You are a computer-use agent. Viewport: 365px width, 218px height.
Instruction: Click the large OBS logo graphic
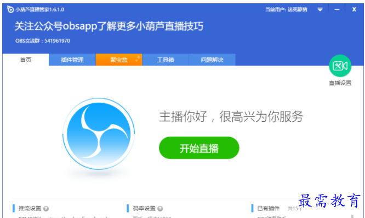[x=99, y=134]
